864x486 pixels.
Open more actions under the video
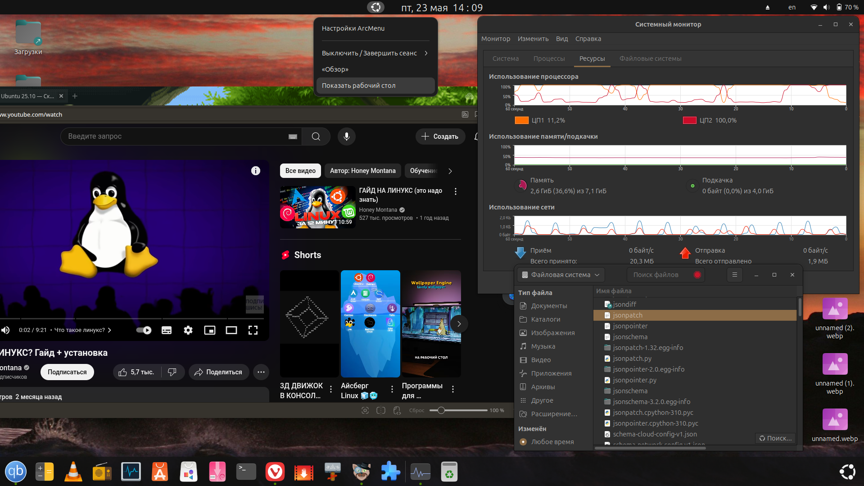click(261, 372)
